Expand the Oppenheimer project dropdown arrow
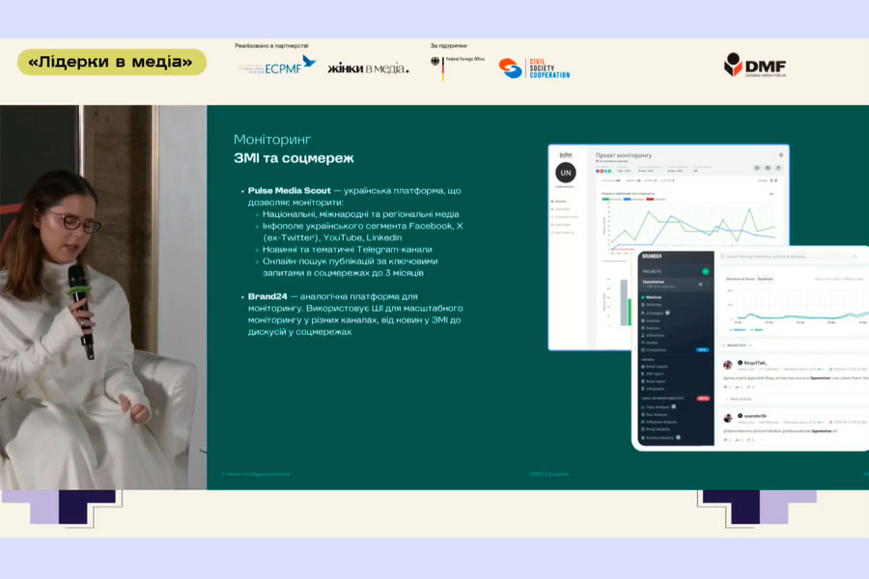Screen dimensions: 869x579 point(707,285)
